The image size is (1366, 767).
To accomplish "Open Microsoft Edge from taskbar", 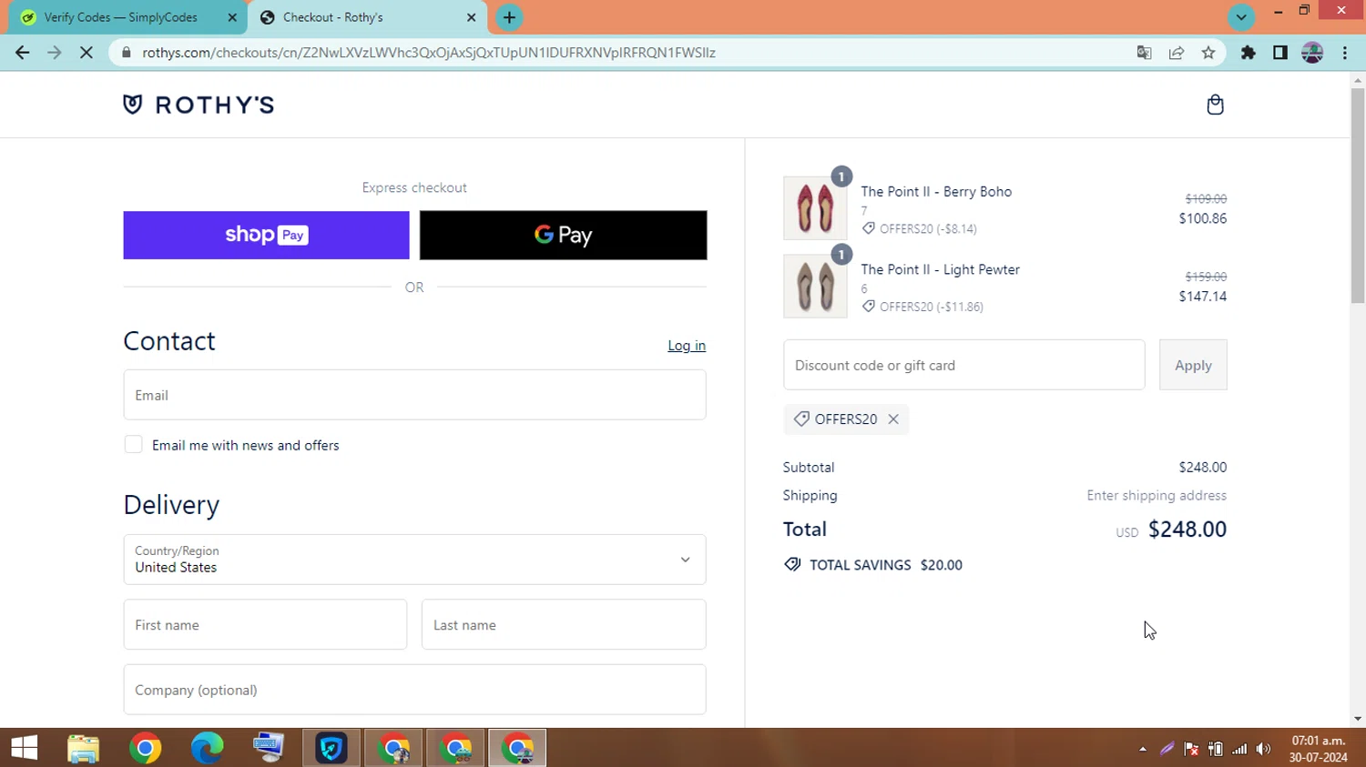I will pos(207,748).
